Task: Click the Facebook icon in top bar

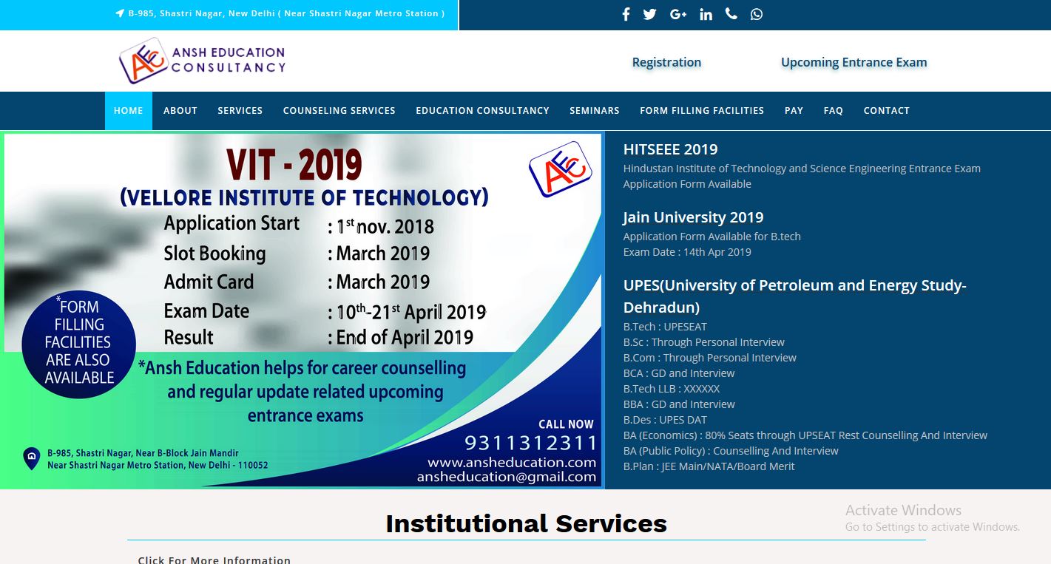Action: 626,15
